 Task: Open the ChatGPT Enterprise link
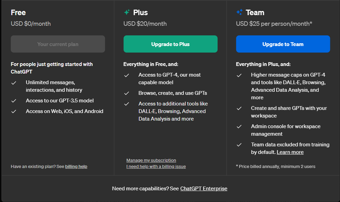point(204,189)
